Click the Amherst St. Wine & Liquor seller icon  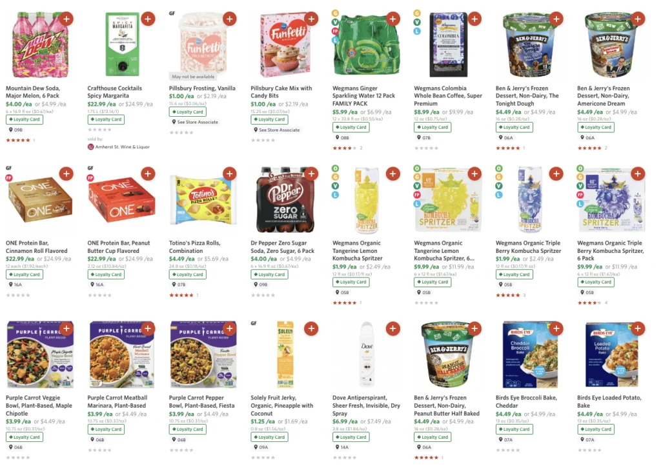(90, 148)
